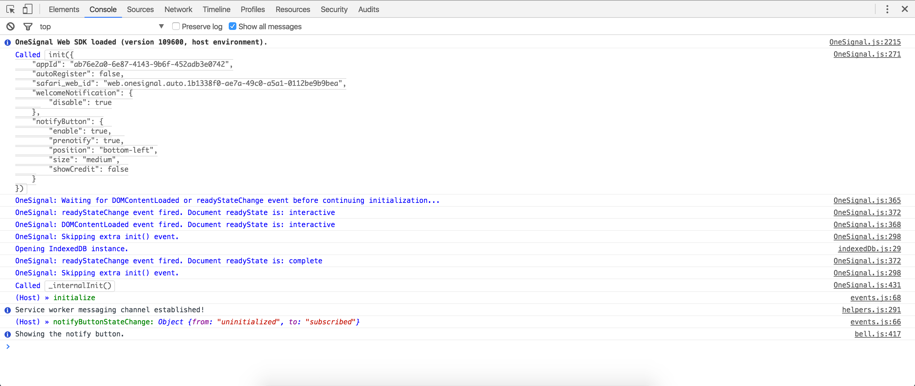The image size is (915, 386).
Task: Switch to the Elements tab
Action: (x=64, y=9)
